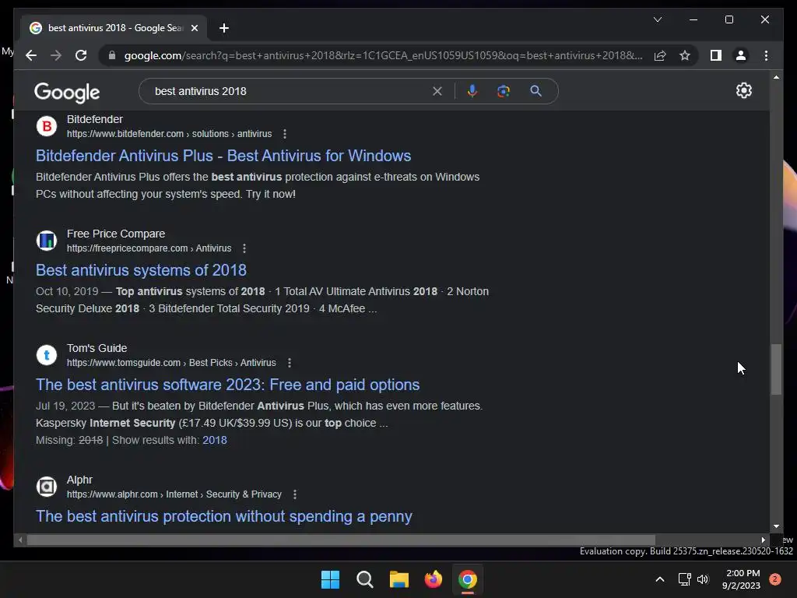
Task: Open the Windows Start menu
Action: pyautogui.click(x=330, y=579)
